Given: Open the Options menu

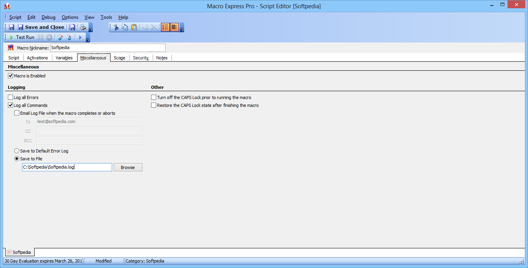Looking at the screenshot, I should coord(70,17).
